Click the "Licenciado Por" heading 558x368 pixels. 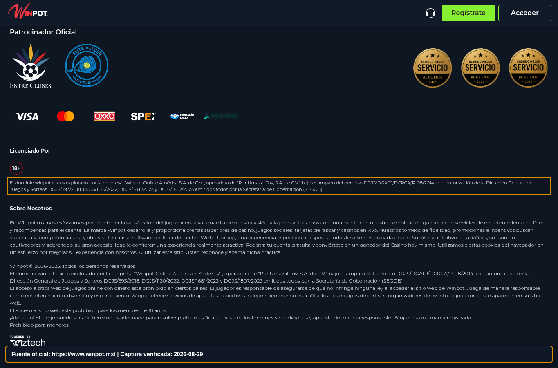(30, 150)
